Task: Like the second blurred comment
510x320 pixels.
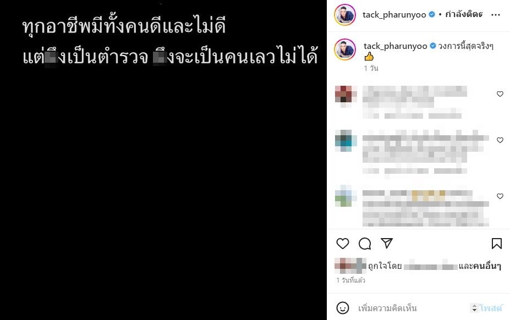Action: [x=500, y=140]
